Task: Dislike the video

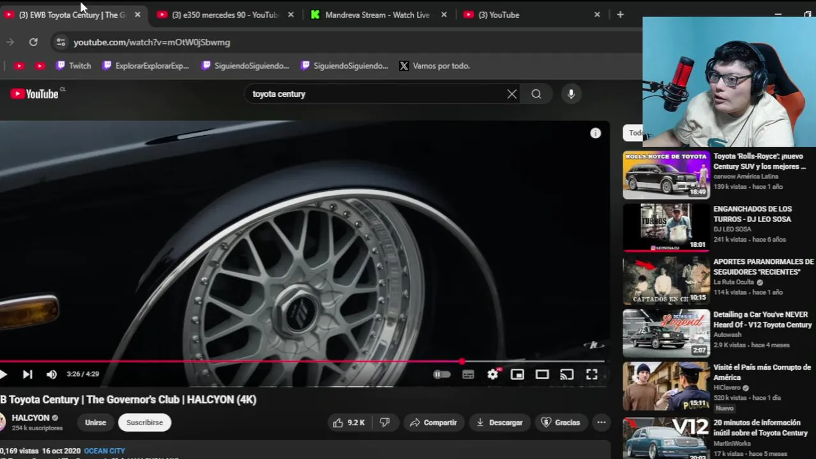Action: click(x=384, y=423)
